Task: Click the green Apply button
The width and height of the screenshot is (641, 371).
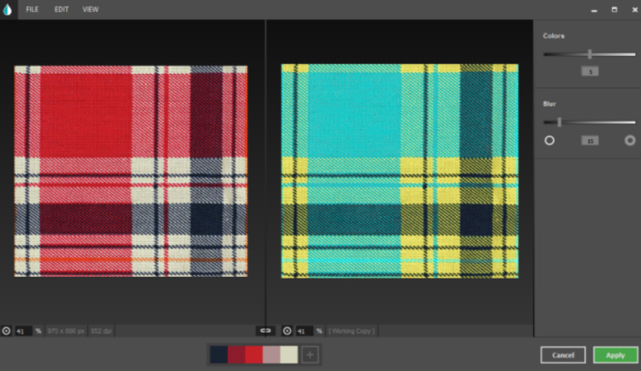Action: point(615,355)
